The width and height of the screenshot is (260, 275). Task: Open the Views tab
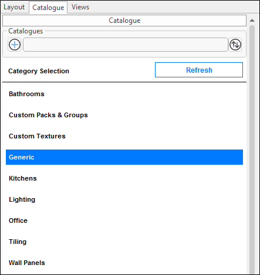point(80,7)
